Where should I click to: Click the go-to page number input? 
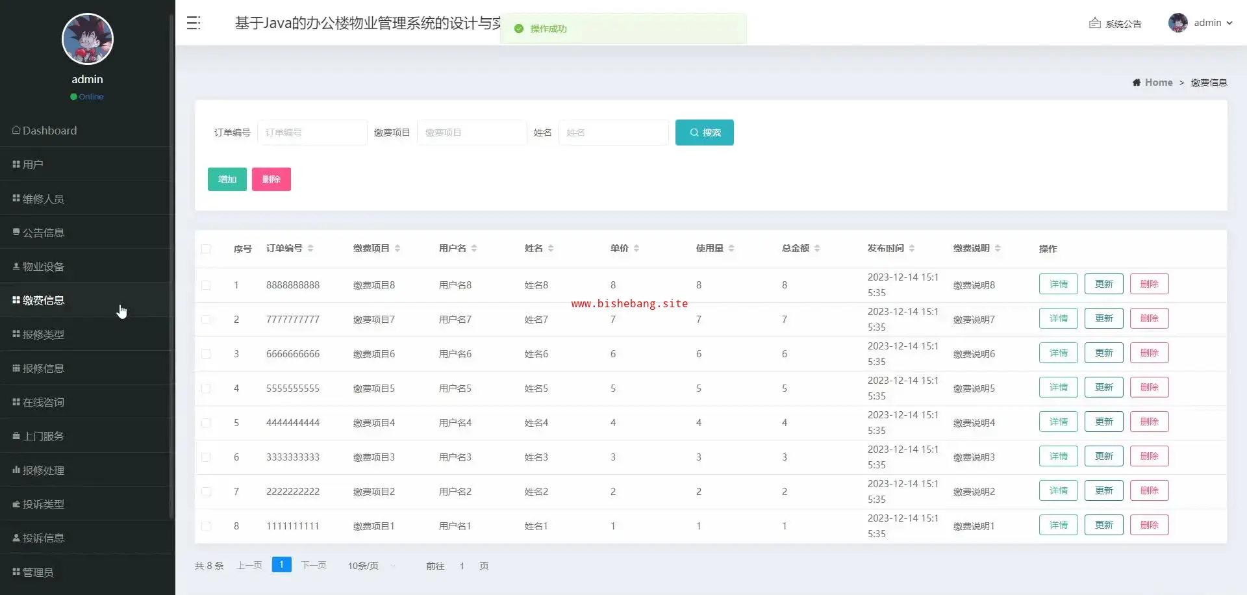[x=462, y=566]
